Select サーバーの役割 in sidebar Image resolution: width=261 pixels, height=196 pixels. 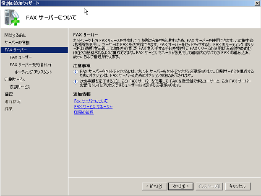pos(17,43)
